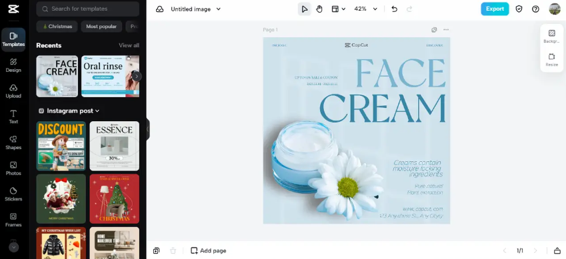The width and height of the screenshot is (566, 259).
Task: Click the delete page trash icon
Action: [173, 251]
